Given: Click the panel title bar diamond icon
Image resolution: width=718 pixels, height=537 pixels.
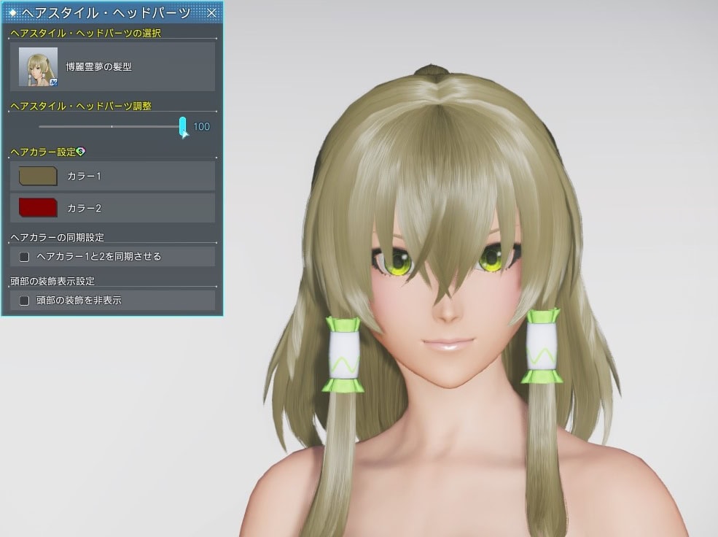Looking at the screenshot, I should 12,13.
